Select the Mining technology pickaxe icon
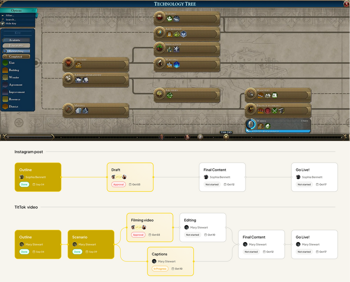The height and width of the screenshot is (282, 350). (x=68, y=109)
